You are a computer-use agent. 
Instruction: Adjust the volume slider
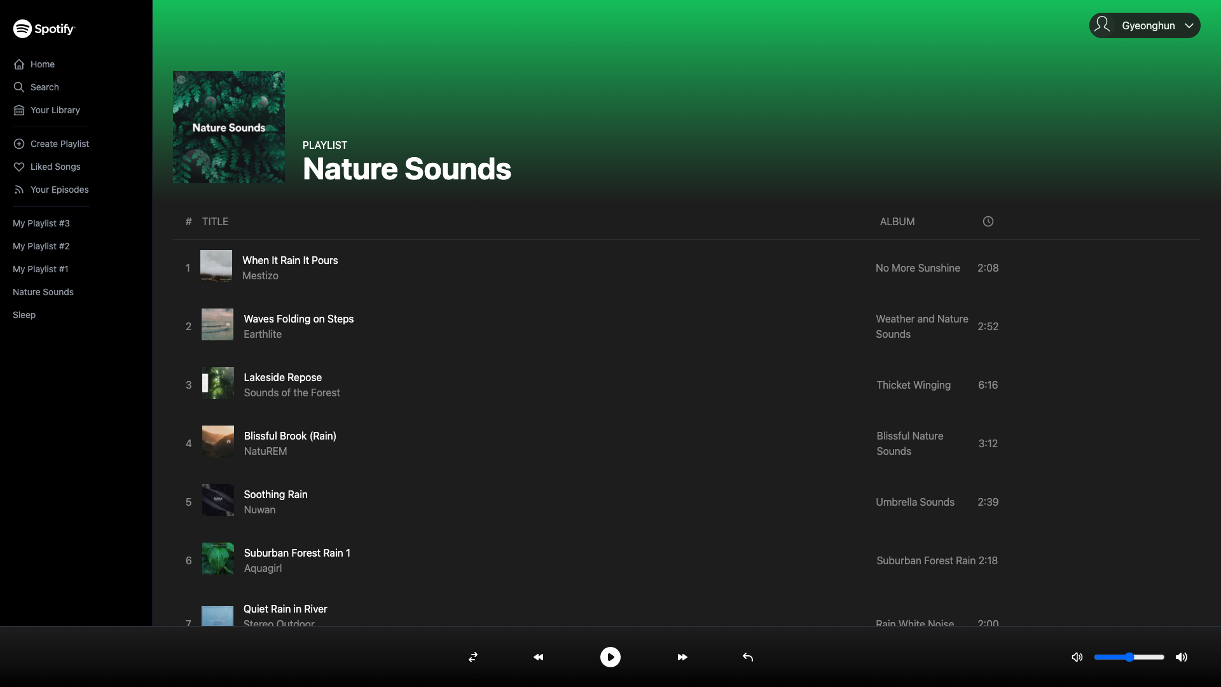[1129, 657]
